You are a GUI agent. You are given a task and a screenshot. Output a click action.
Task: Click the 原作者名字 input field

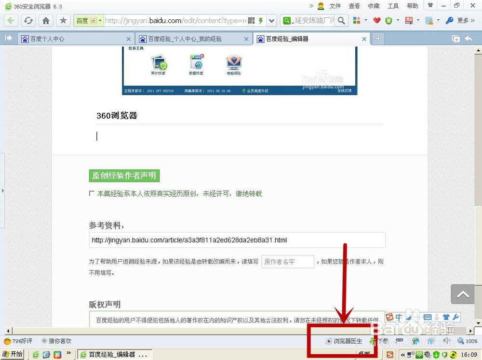pos(288,262)
